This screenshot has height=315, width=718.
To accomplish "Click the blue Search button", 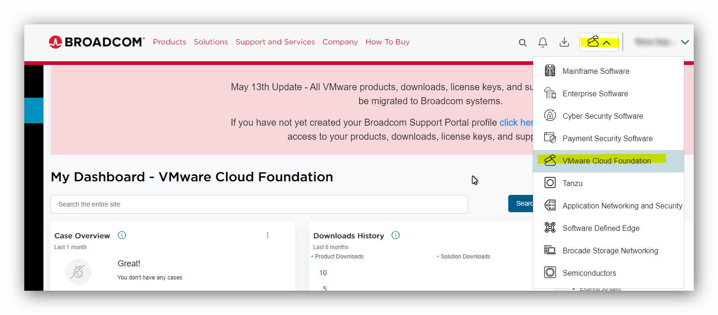I will click(521, 203).
